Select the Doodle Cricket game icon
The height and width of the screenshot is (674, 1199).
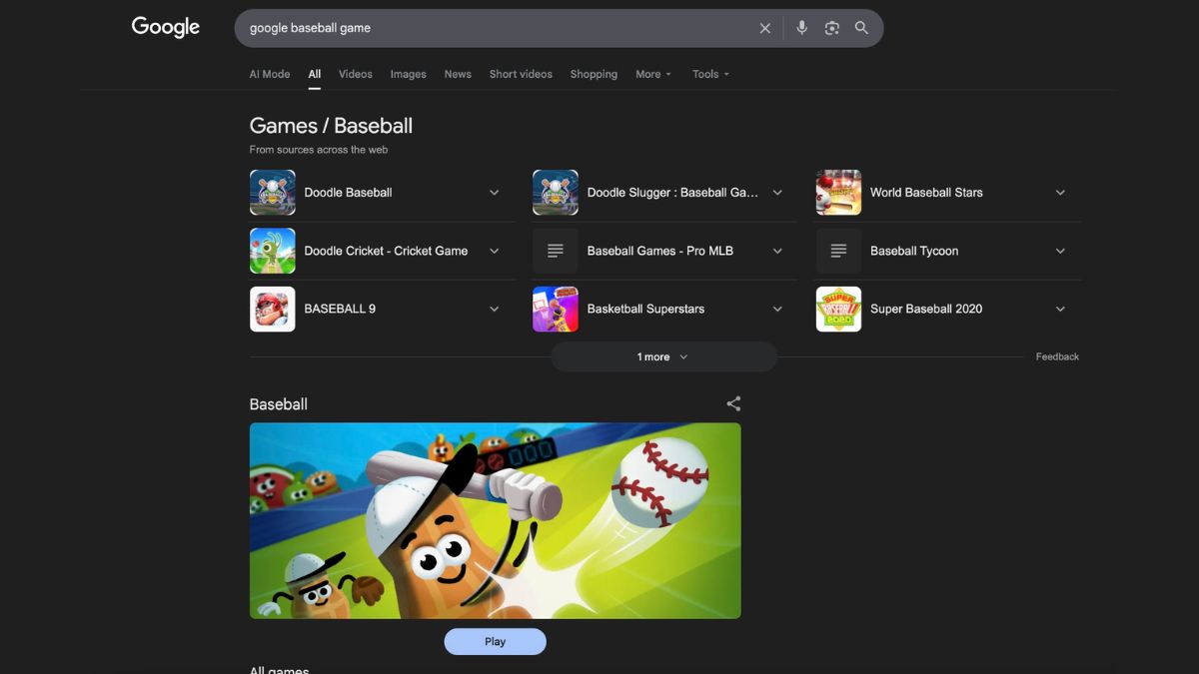pos(272,251)
